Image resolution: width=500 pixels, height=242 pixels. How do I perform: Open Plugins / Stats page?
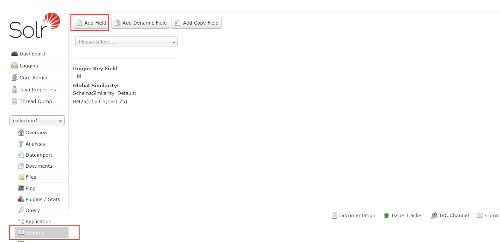tap(42, 199)
